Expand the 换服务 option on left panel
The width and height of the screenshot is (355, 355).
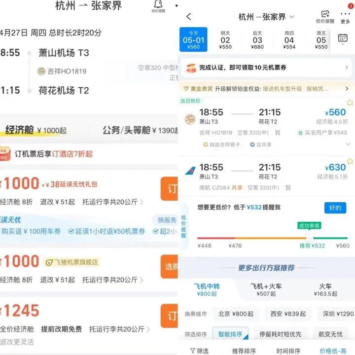(x=167, y=220)
